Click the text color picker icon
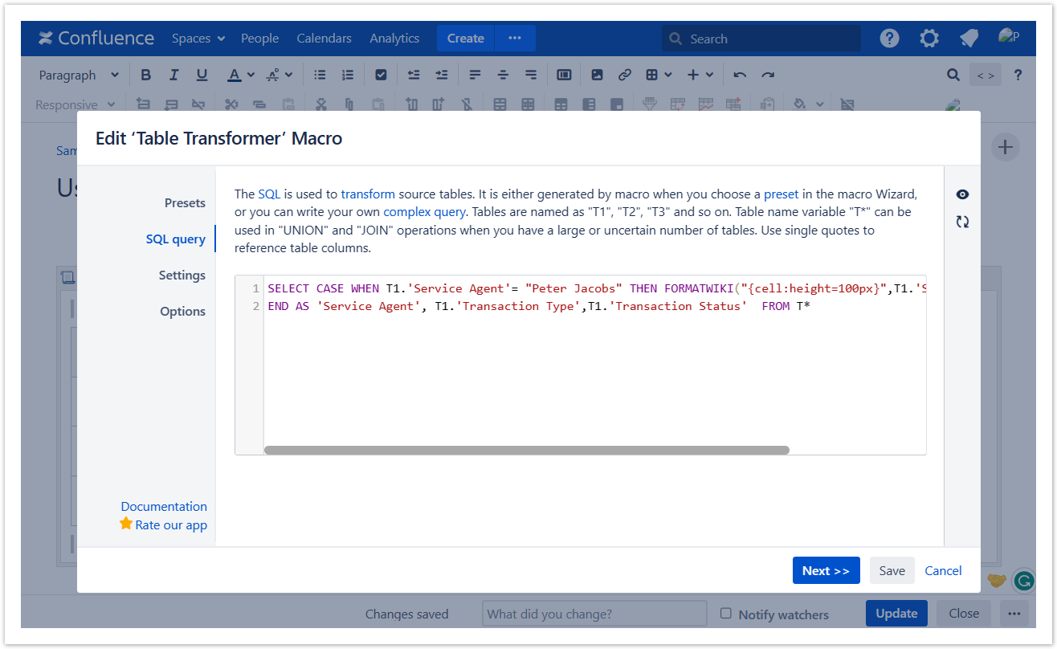This screenshot has width=1057, height=649. [235, 75]
